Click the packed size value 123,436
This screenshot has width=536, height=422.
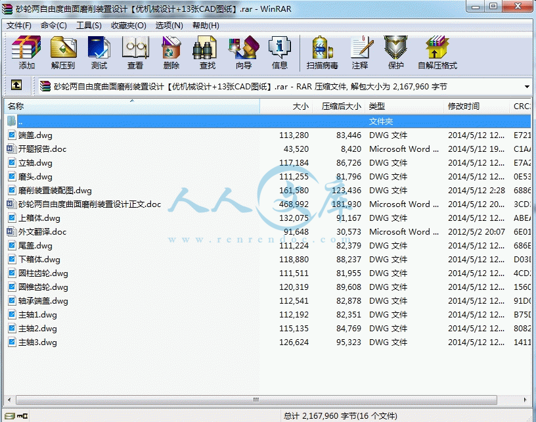346,190
